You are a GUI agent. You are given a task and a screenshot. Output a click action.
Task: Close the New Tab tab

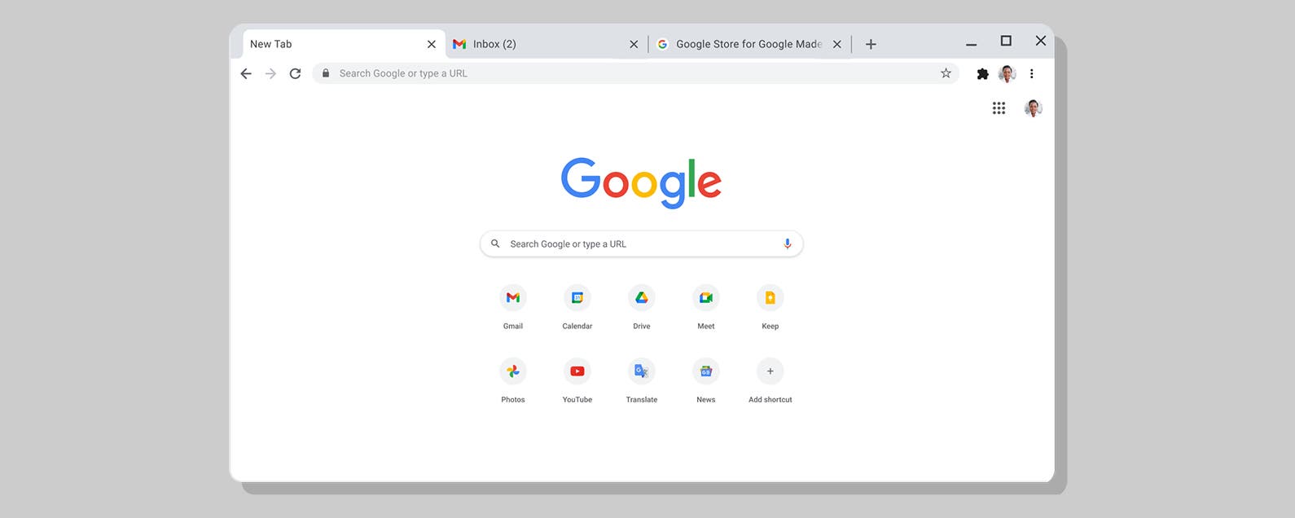[x=432, y=44]
